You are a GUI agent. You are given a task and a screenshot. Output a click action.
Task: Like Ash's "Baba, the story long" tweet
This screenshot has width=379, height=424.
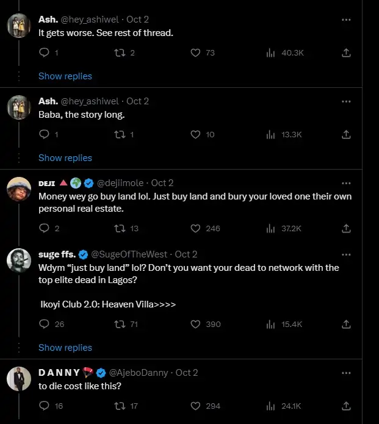click(x=195, y=134)
